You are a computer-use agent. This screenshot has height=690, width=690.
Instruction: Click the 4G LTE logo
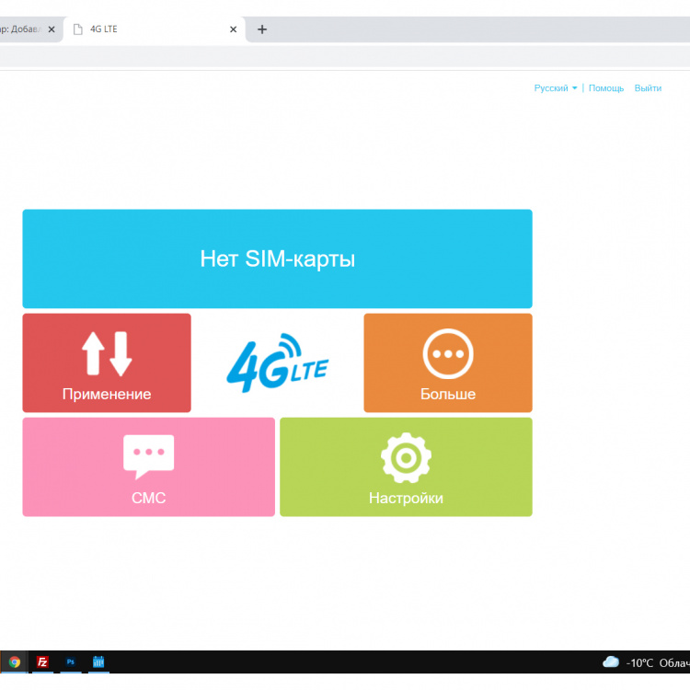tap(277, 362)
